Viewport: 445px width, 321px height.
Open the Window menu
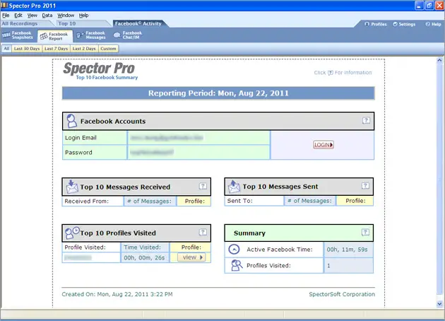pos(66,16)
